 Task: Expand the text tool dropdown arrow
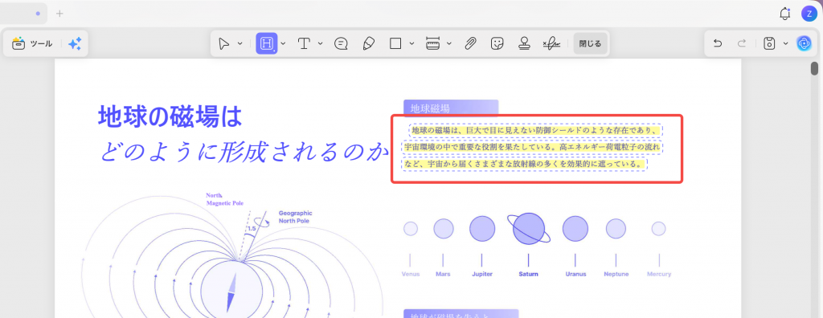[320, 43]
